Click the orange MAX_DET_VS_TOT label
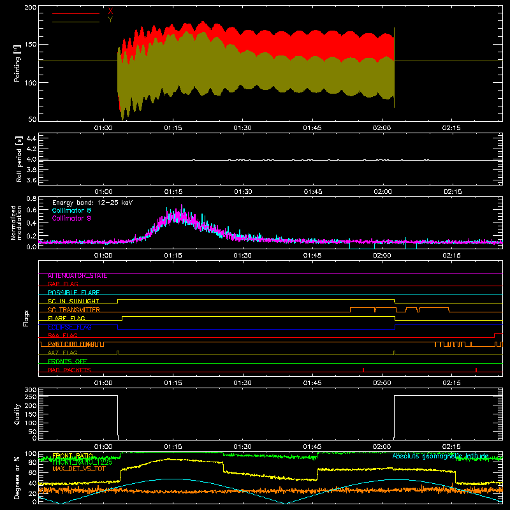Image resolution: width=510 pixels, height=510 pixels. tap(79, 469)
